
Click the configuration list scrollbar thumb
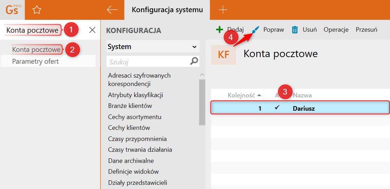point(202,102)
